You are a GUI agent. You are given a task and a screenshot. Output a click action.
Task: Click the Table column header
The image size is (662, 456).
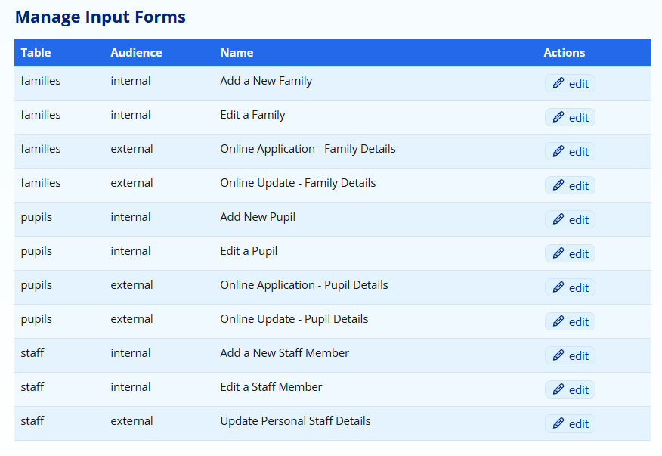click(36, 53)
